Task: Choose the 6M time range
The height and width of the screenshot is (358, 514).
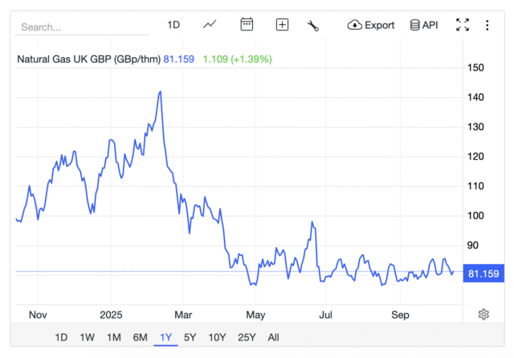Action: point(140,337)
